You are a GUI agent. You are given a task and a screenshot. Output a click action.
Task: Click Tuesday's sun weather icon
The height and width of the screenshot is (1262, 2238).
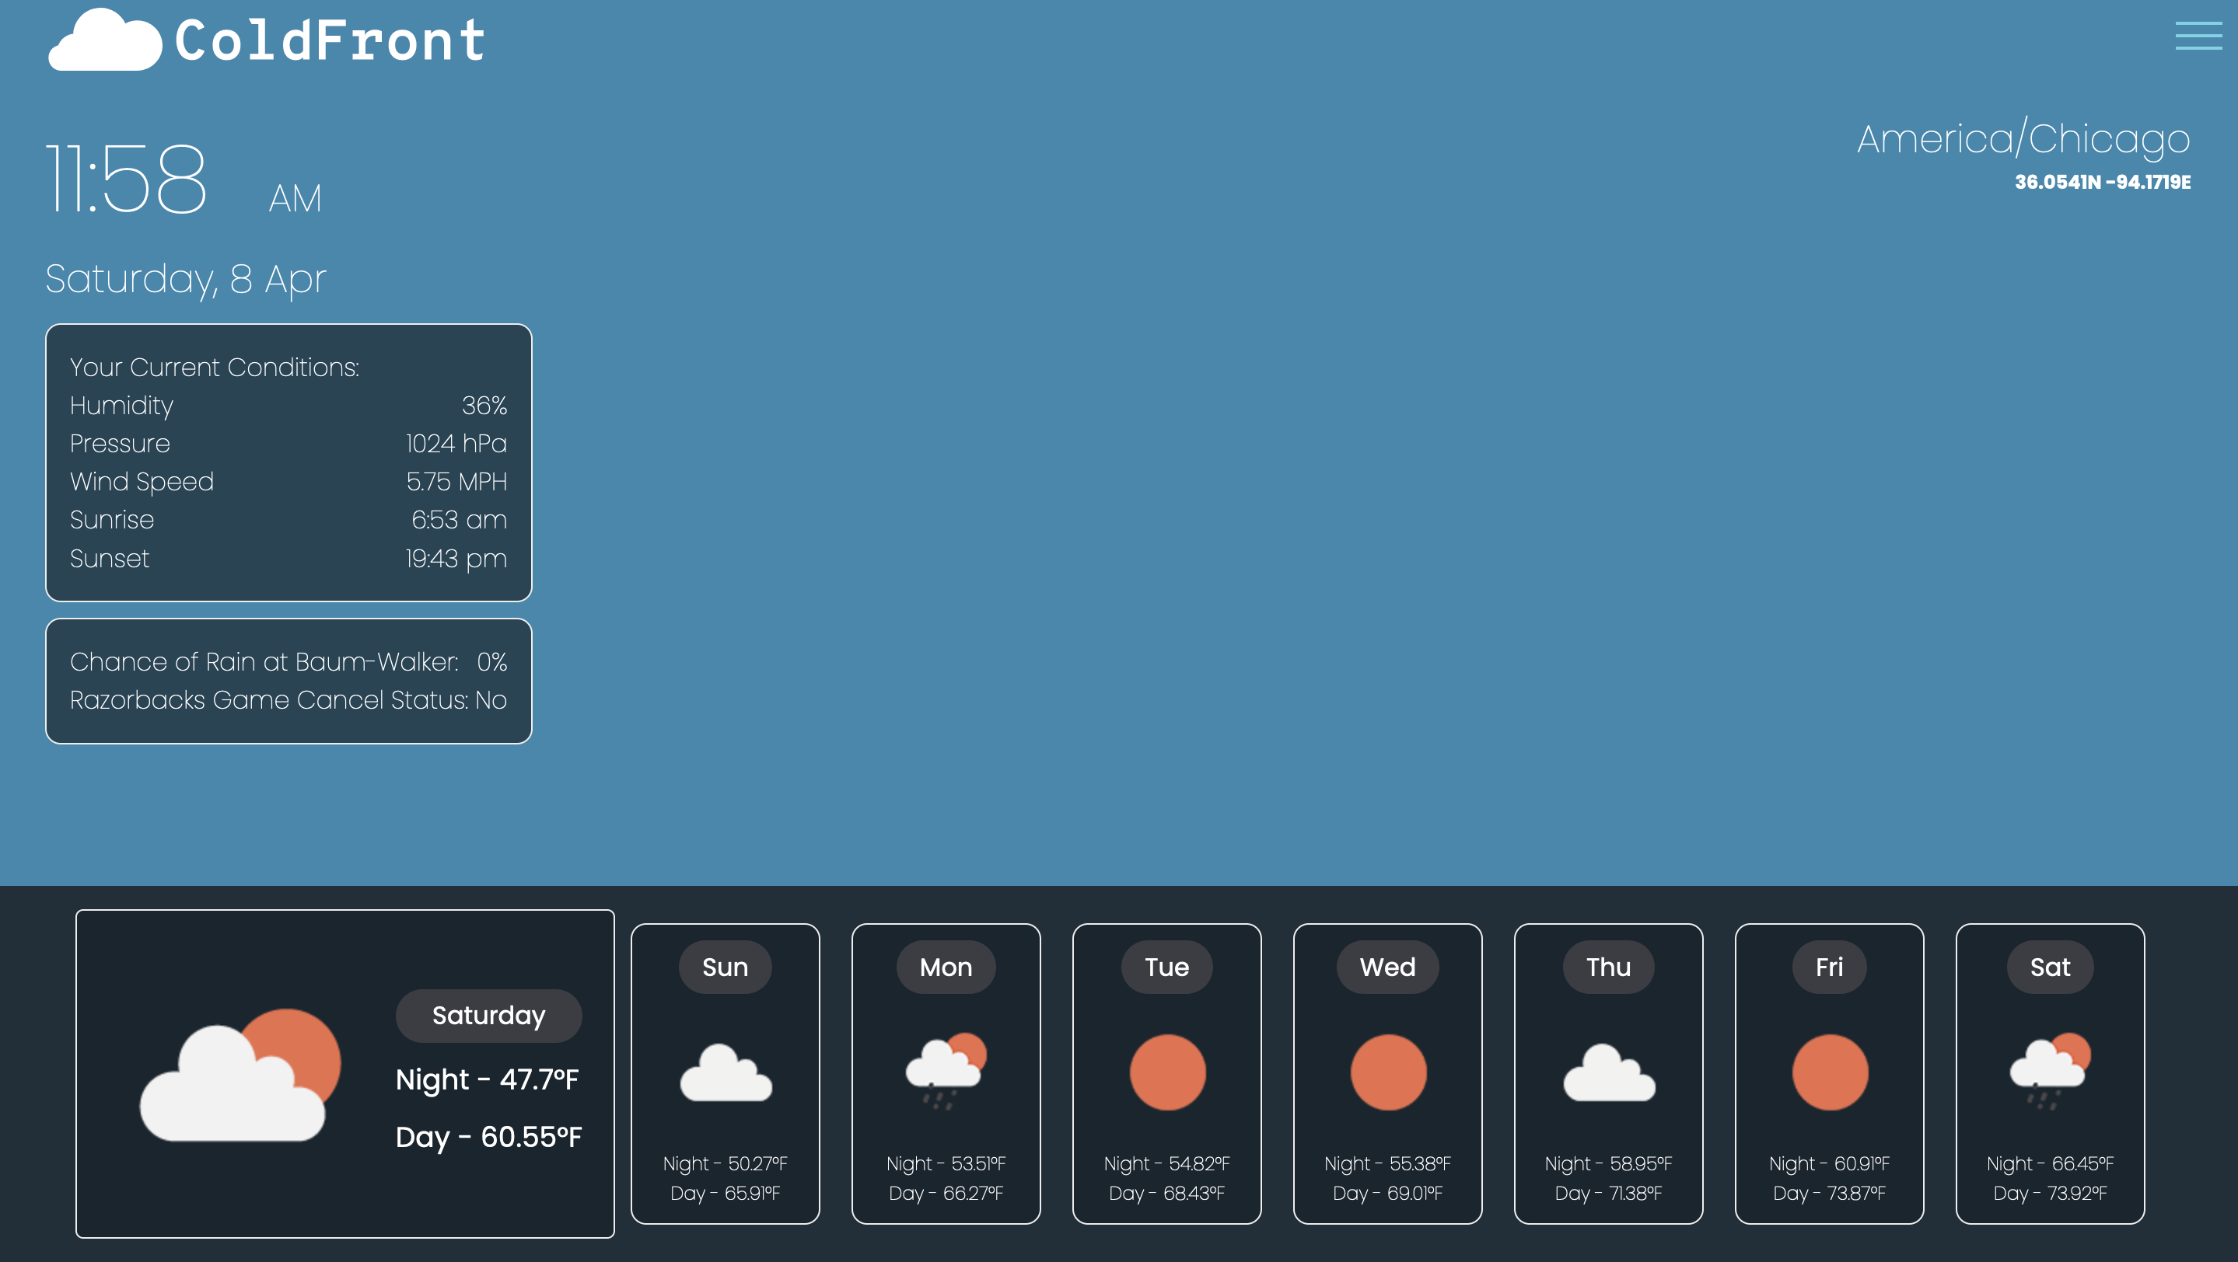(x=1166, y=1072)
